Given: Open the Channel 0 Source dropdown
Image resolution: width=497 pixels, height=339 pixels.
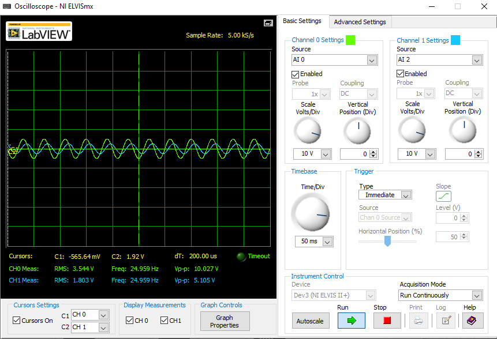Looking at the screenshot, I should pos(334,60).
